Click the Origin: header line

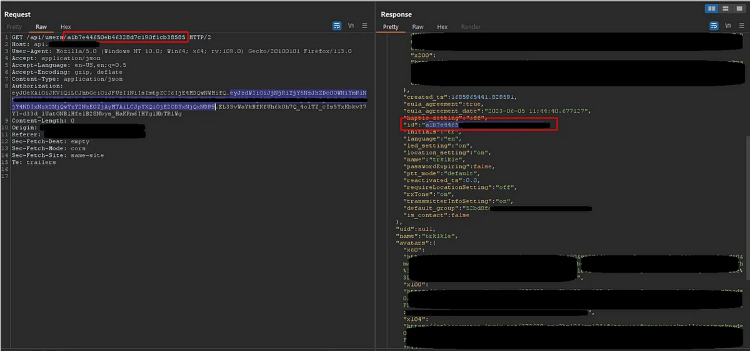click(78, 127)
